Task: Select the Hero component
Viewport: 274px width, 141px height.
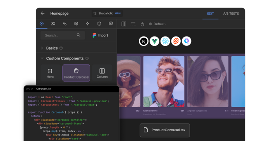Action: coord(50,73)
